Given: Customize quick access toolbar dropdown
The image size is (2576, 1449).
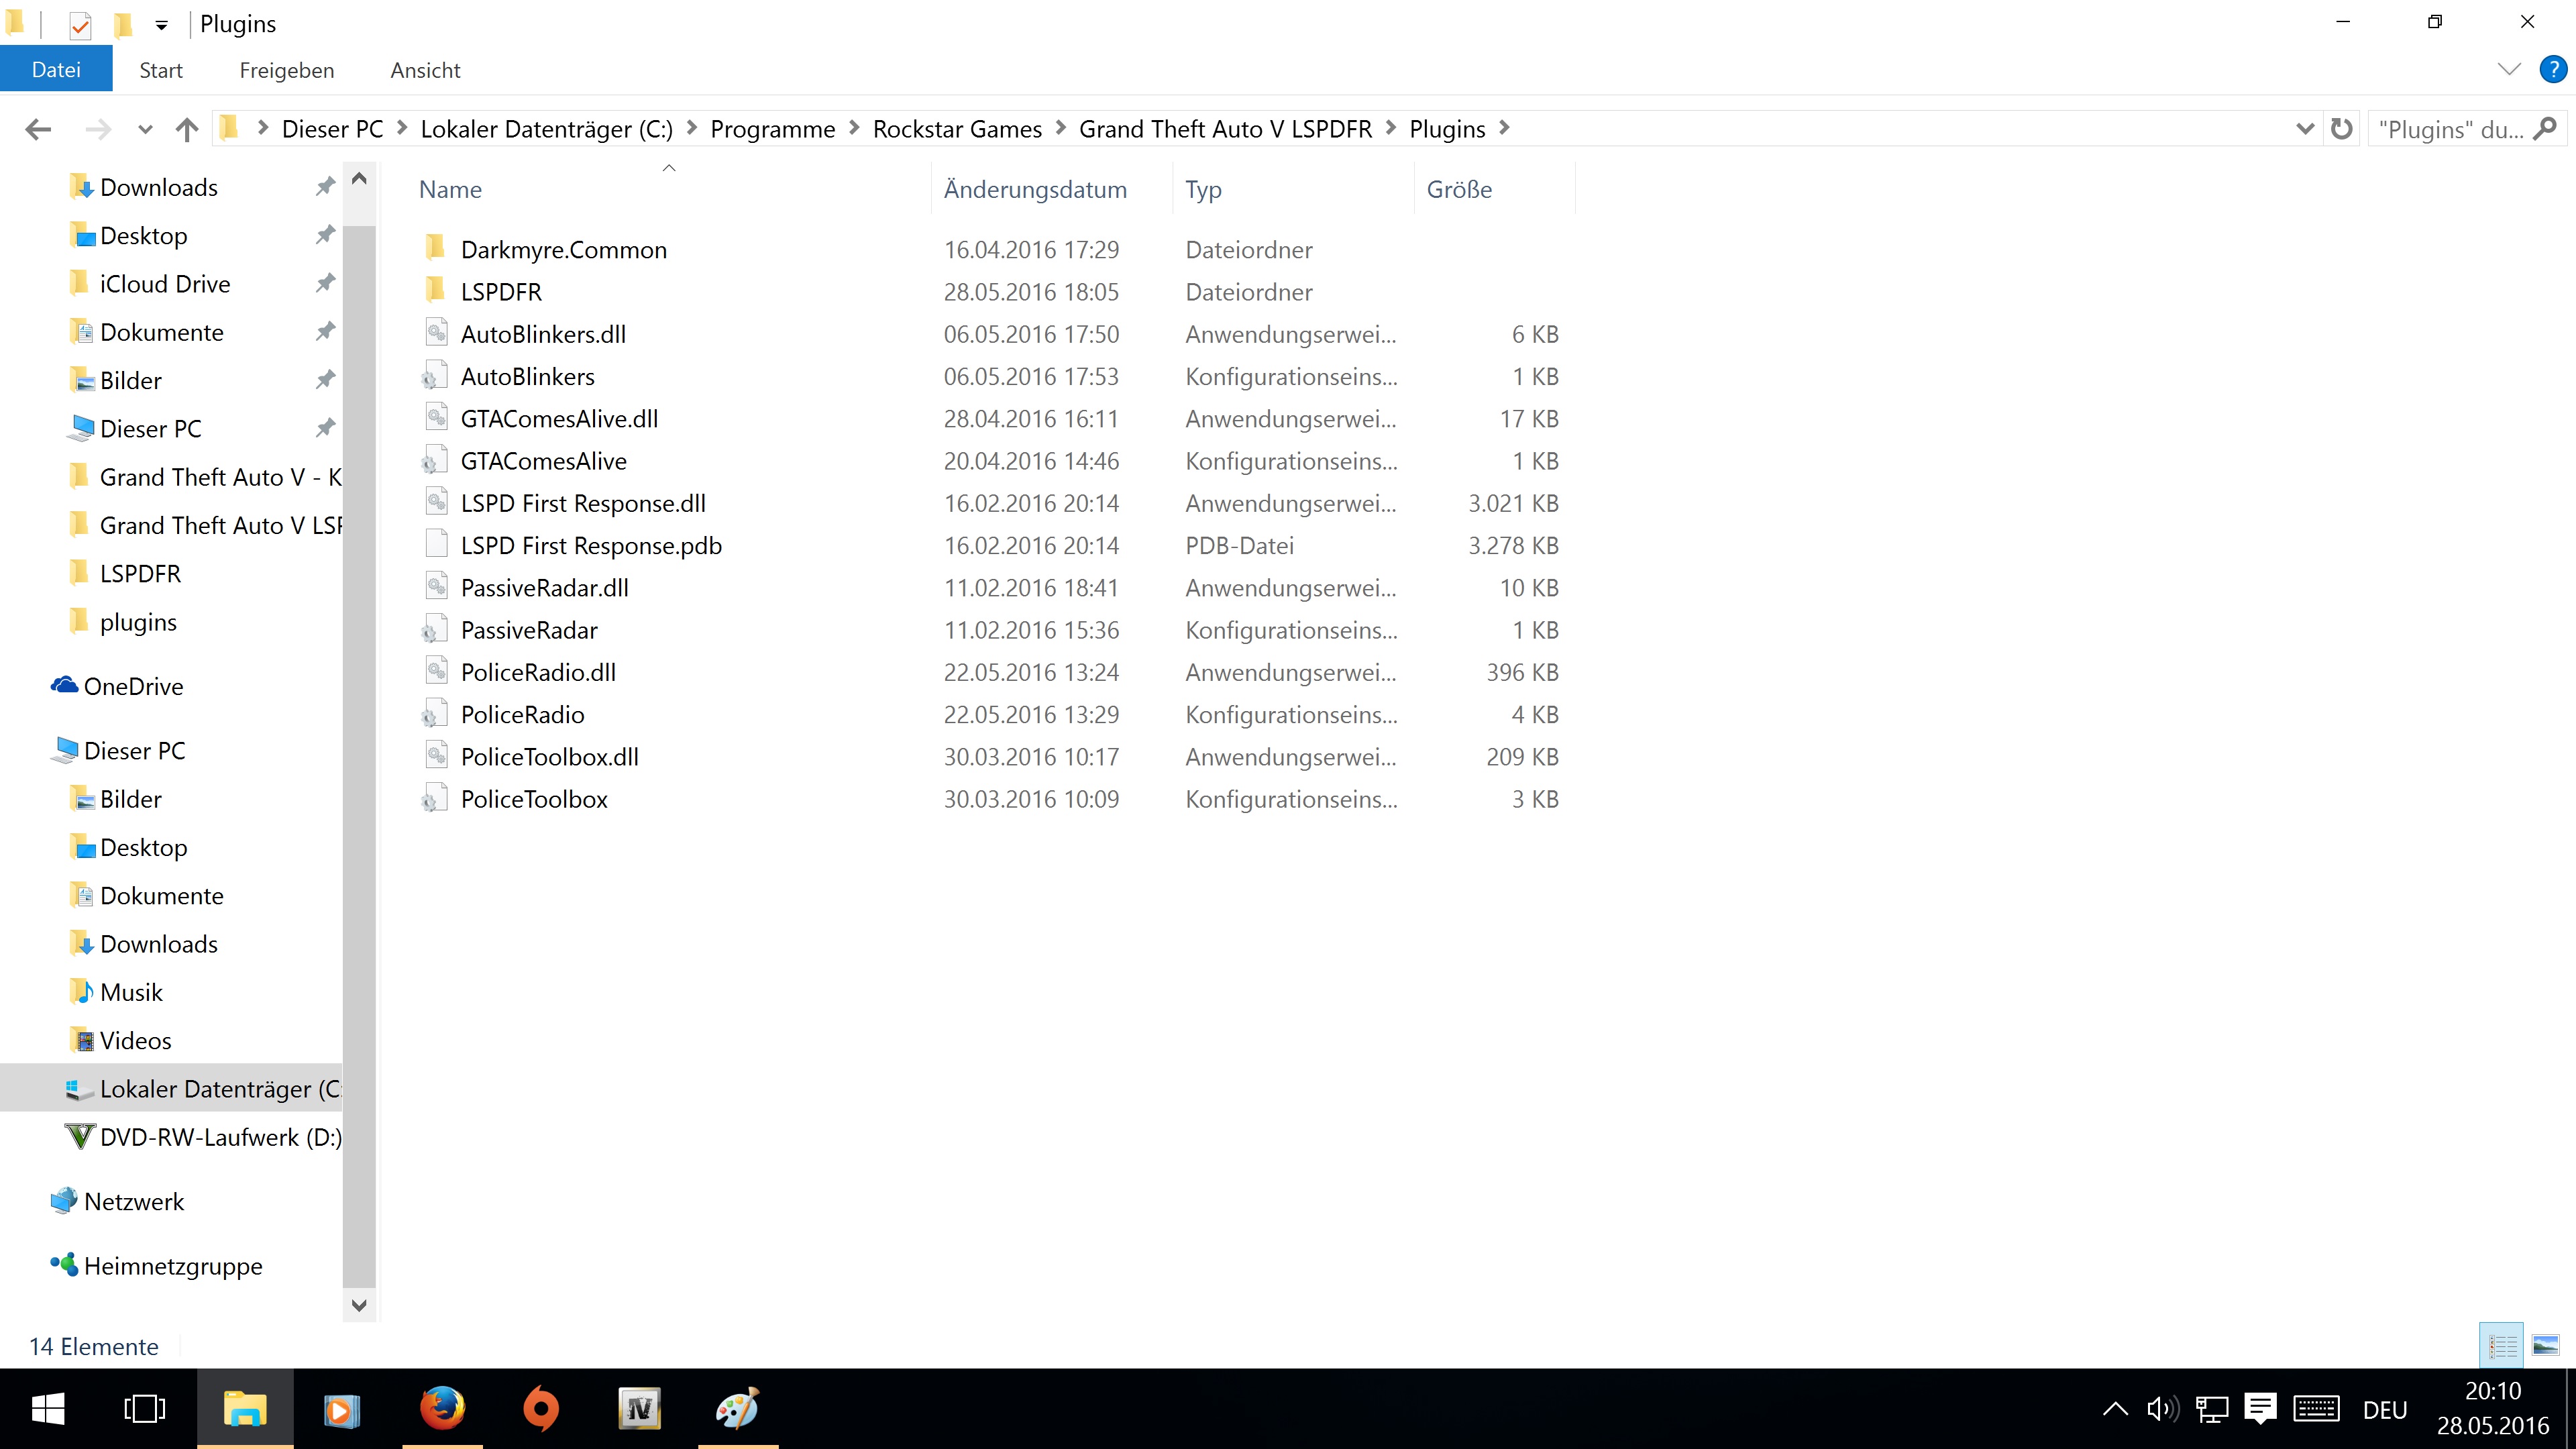Looking at the screenshot, I should point(161,25).
